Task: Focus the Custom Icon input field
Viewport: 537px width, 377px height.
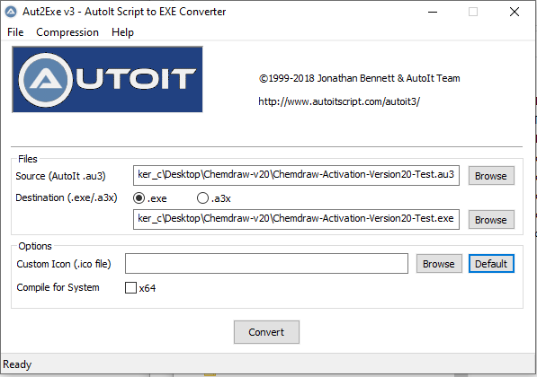Action: (x=266, y=264)
